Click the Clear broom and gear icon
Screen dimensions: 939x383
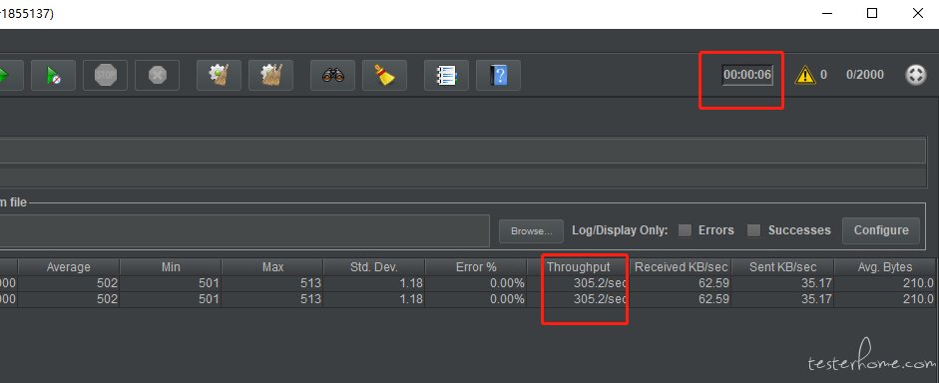(219, 75)
